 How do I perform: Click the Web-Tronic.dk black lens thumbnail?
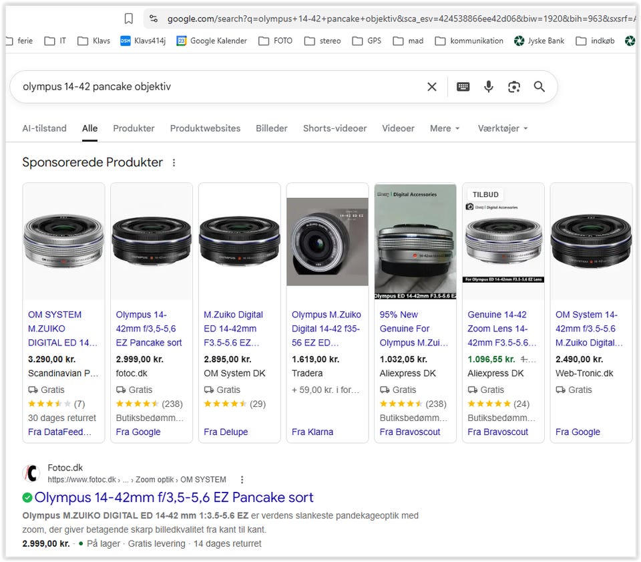pyautogui.click(x=591, y=241)
